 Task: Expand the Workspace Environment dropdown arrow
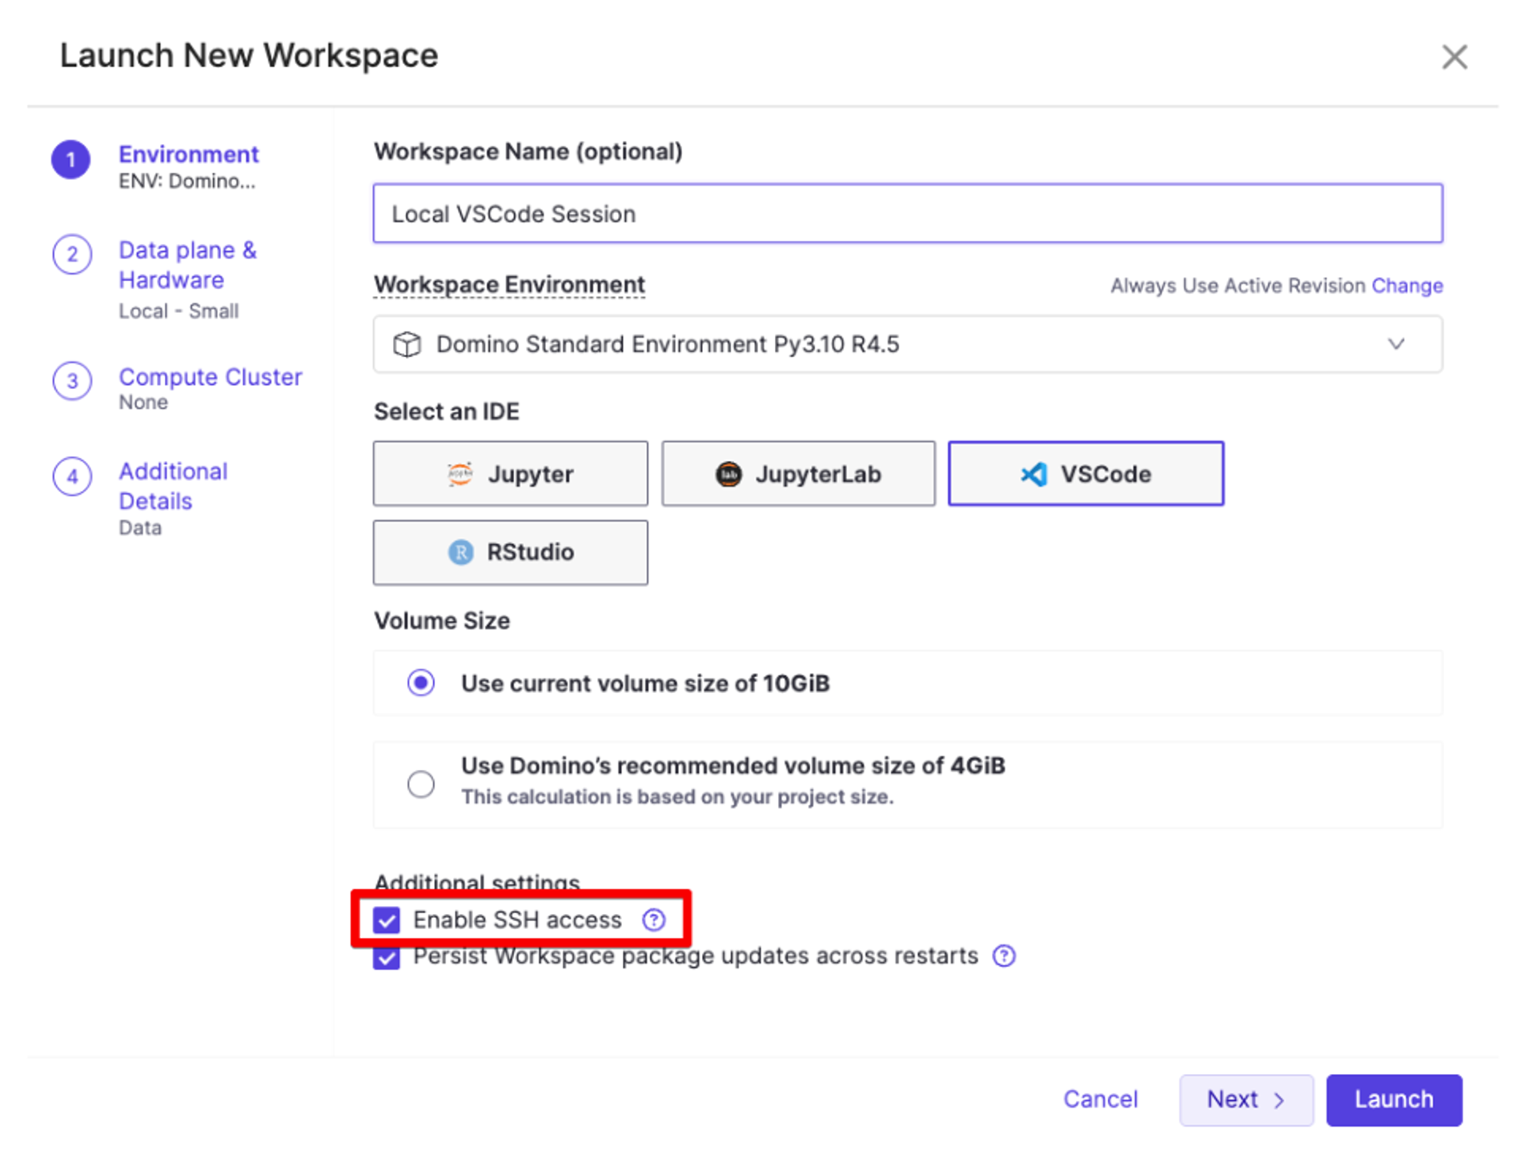(x=1395, y=344)
